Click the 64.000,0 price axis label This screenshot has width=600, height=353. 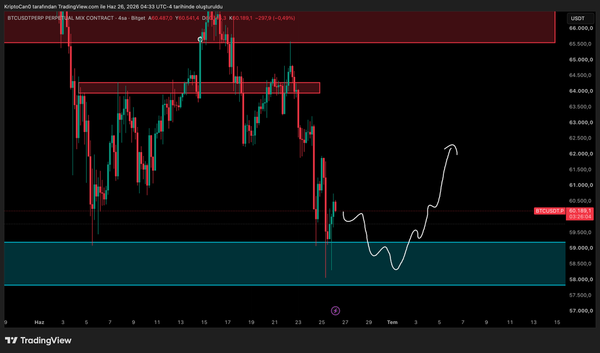581,91
